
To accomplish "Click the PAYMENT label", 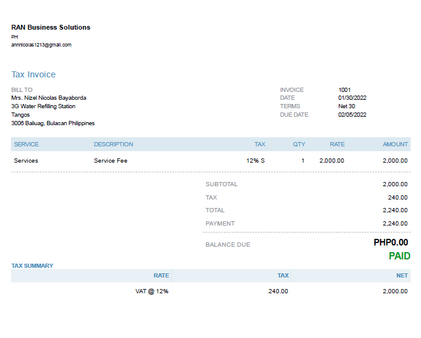I will coord(220,223).
